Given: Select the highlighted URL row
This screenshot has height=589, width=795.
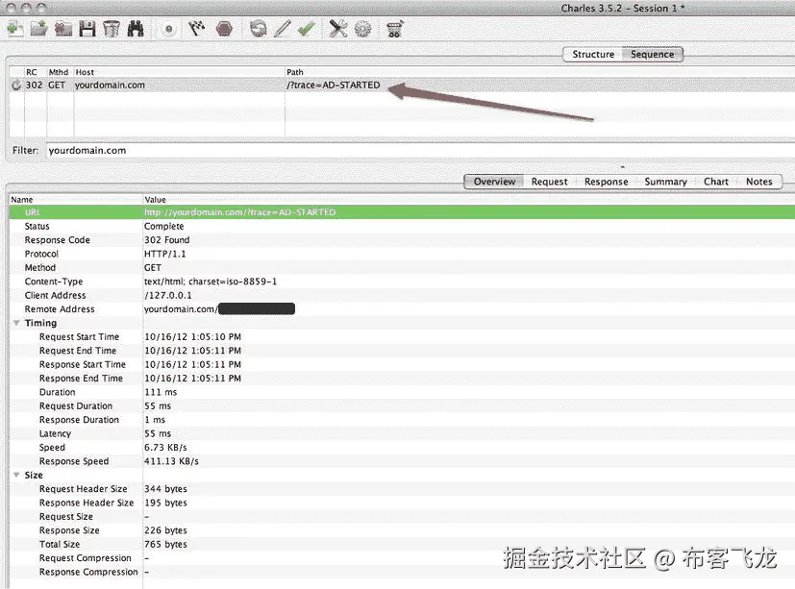Looking at the screenshot, I should 402,212.
